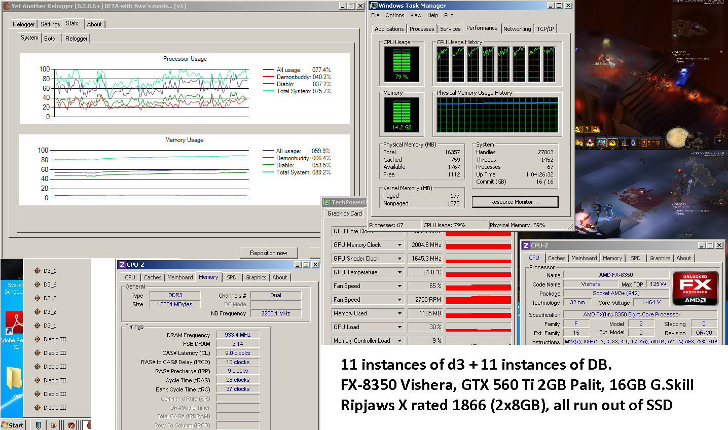Select the Graphics Card tab in GPU-Z
This screenshot has height=430, width=728.
pyautogui.click(x=345, y=213)
